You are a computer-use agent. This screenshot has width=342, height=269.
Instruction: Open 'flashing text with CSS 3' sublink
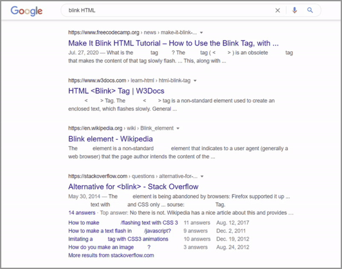(x=123, y=223)
